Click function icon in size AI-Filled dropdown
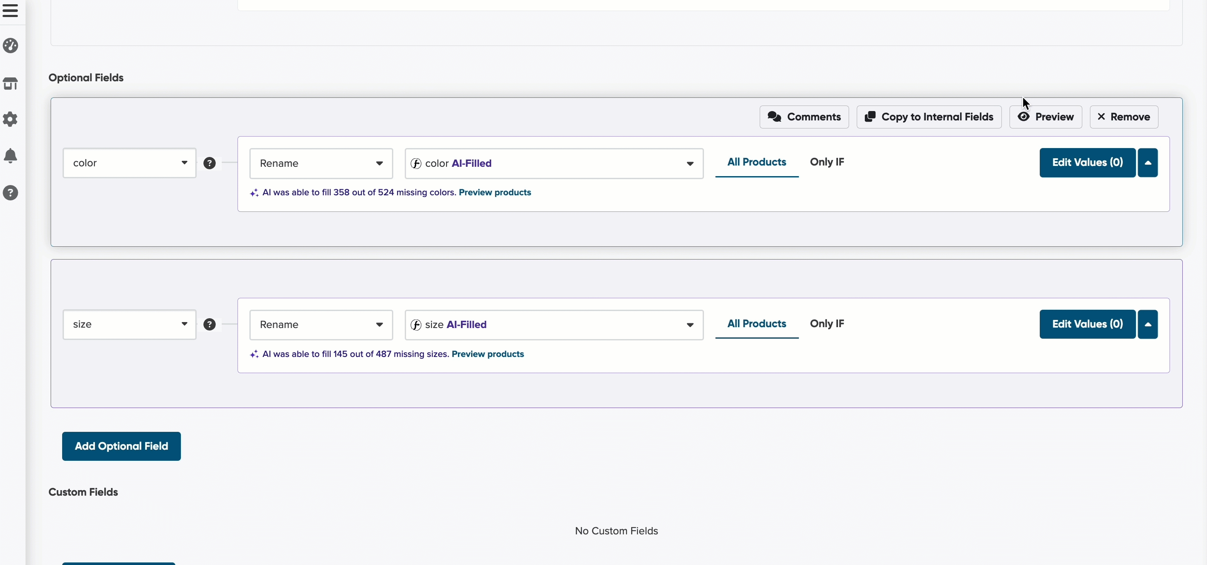 pyautogui.click(x=416, y=325)
